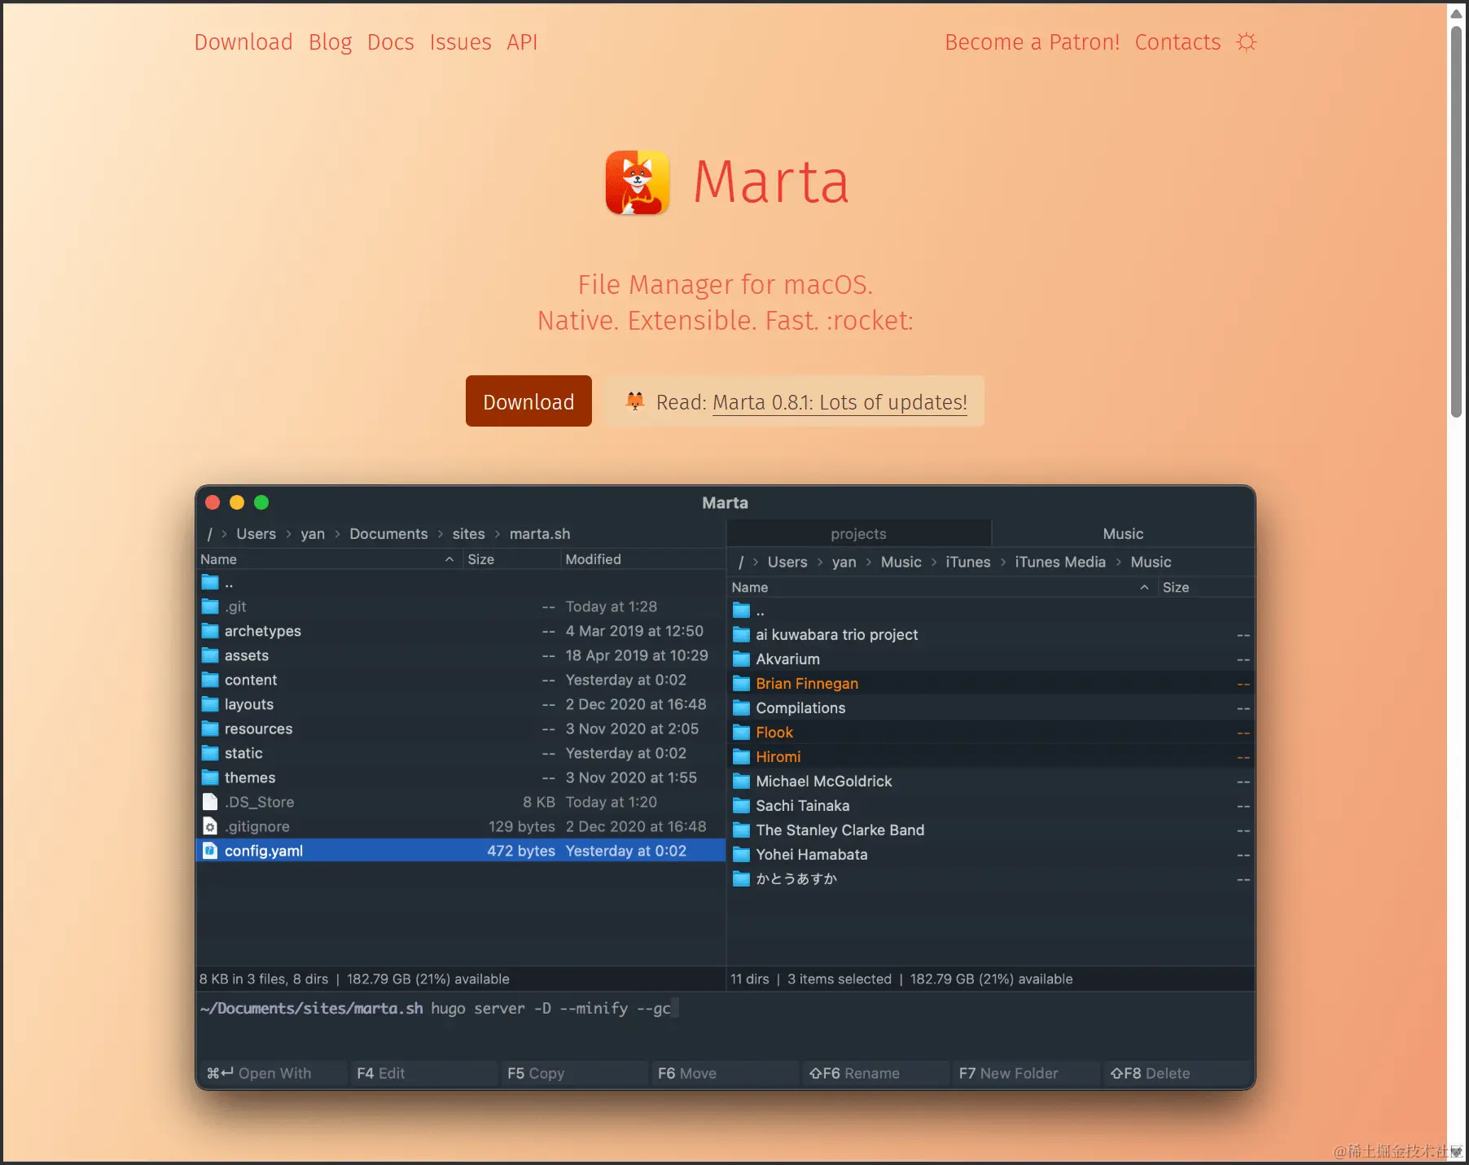
Task: Open the API page
Action: point(522,42)
